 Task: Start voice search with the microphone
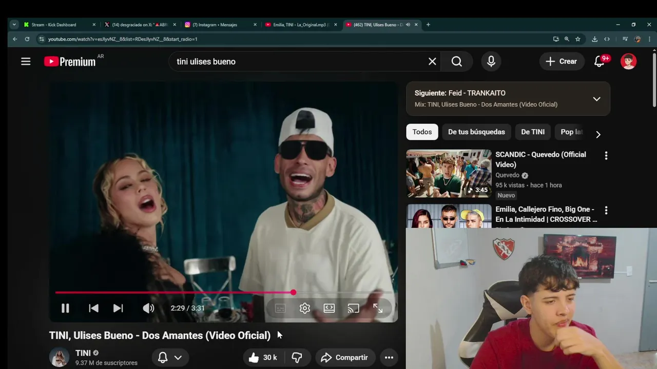[x=491, y=61]
